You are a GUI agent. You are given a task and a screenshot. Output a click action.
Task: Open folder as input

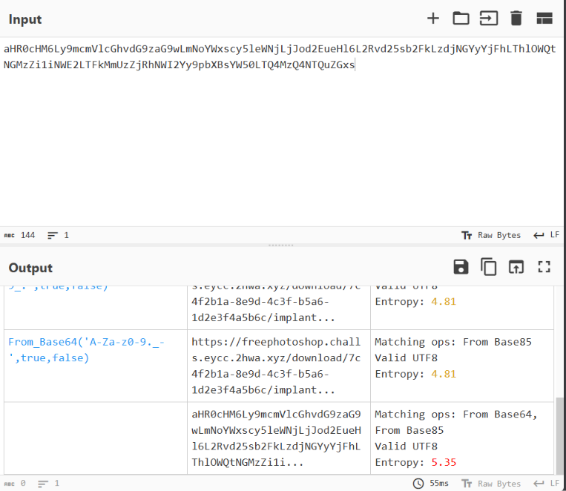[461, 19]
